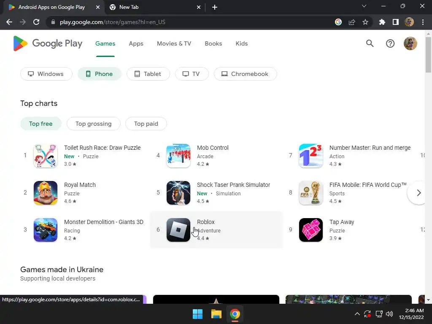
Task: Open the Mob Control app icon
Action: (178, 156)
